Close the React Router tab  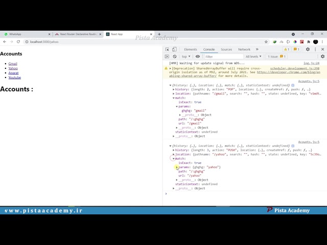(100, 34)
